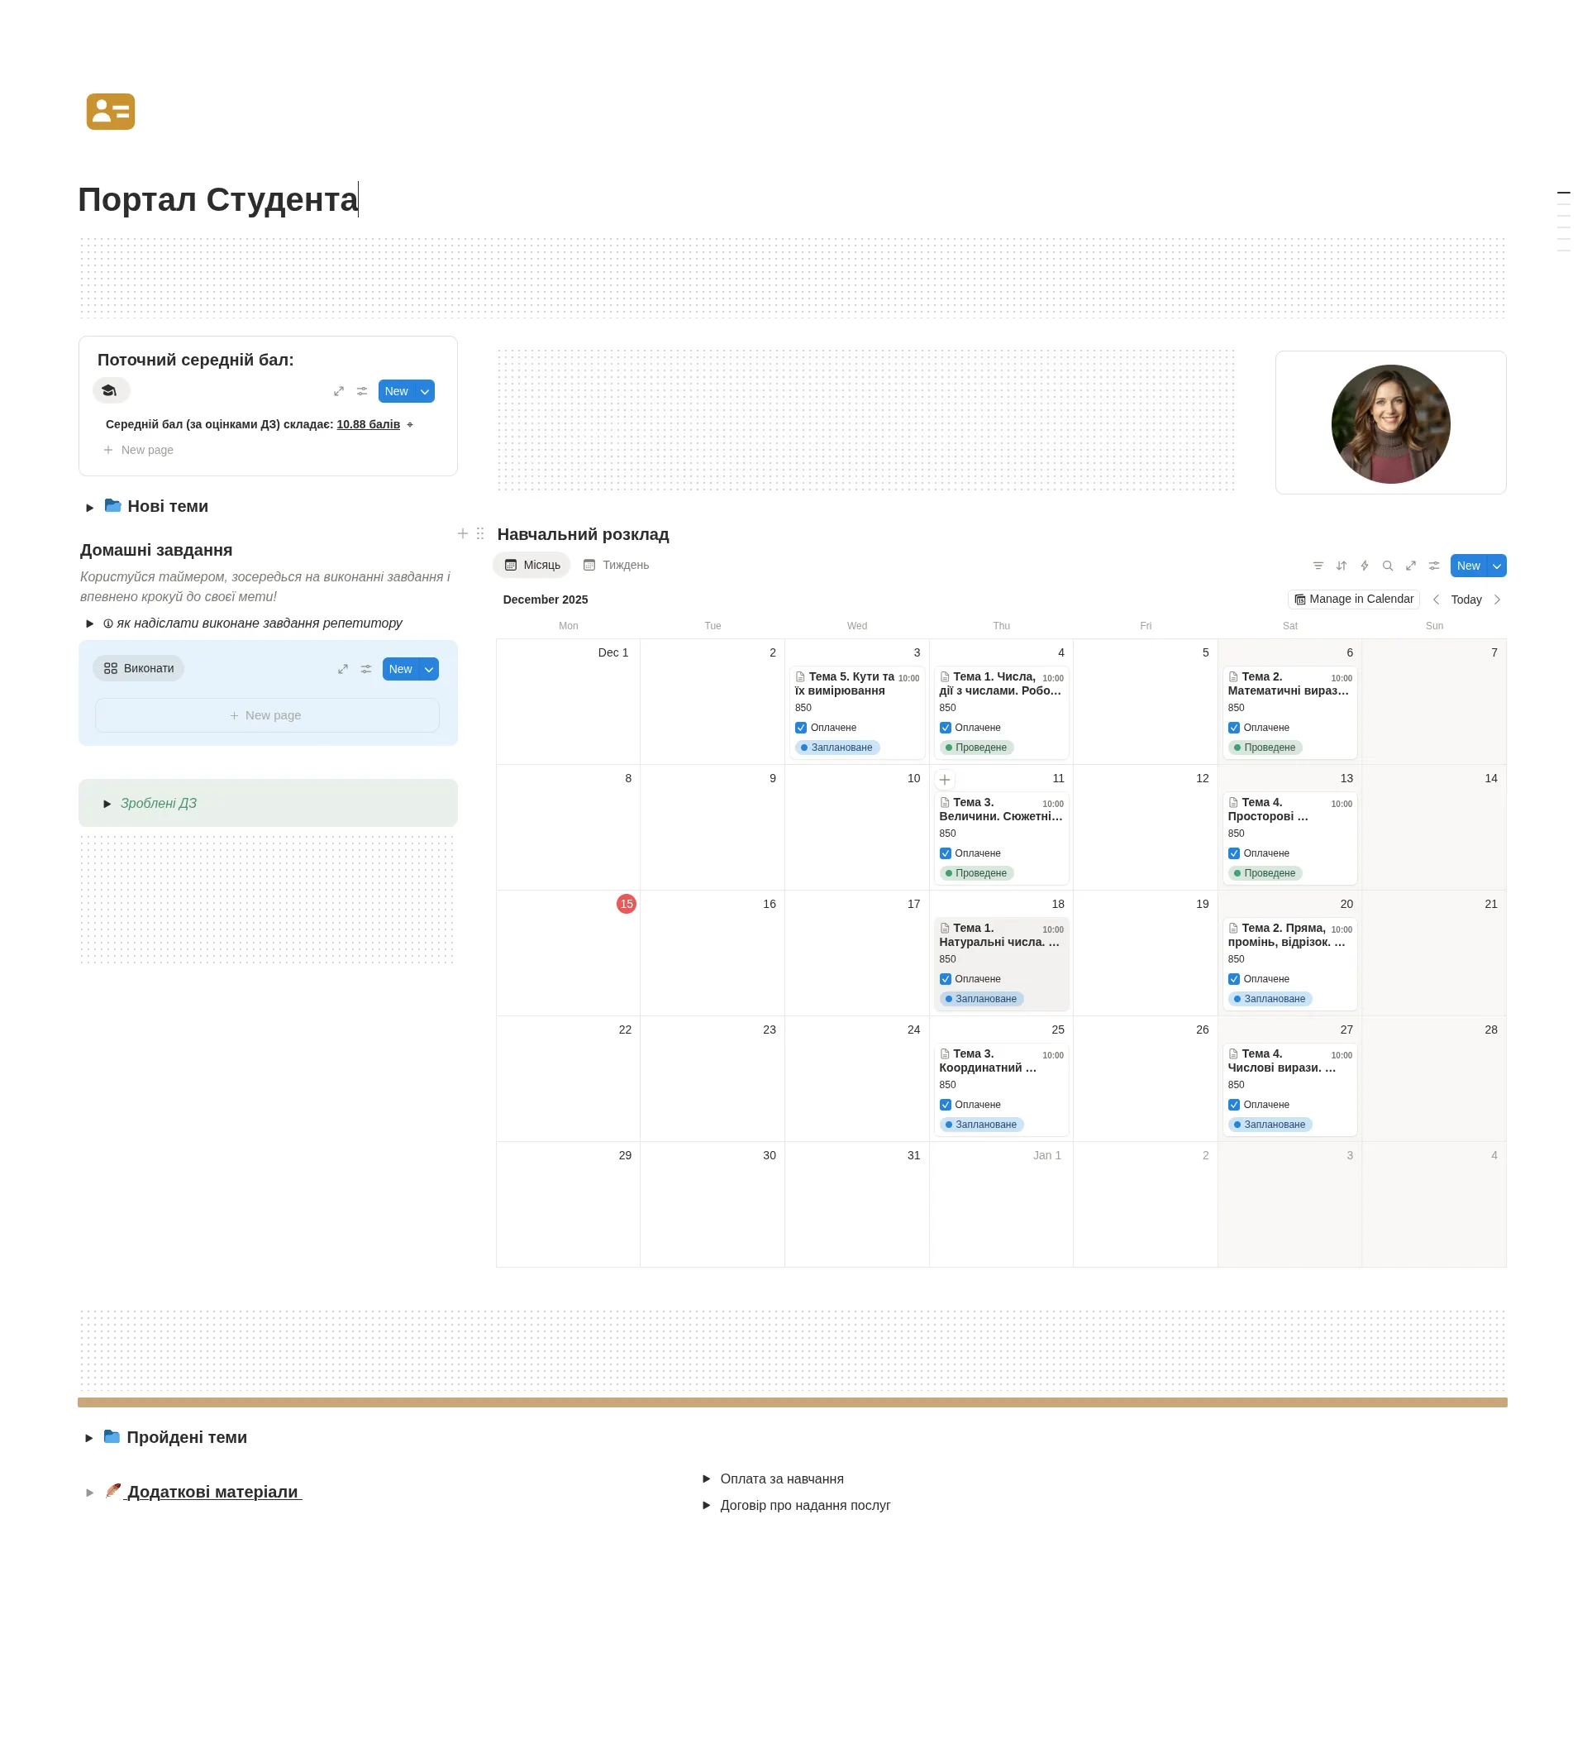Screen dimensions: 1587x1758
Task: Click the filter icon in calendar toolbar
Action: click(x=1318, y=566)
